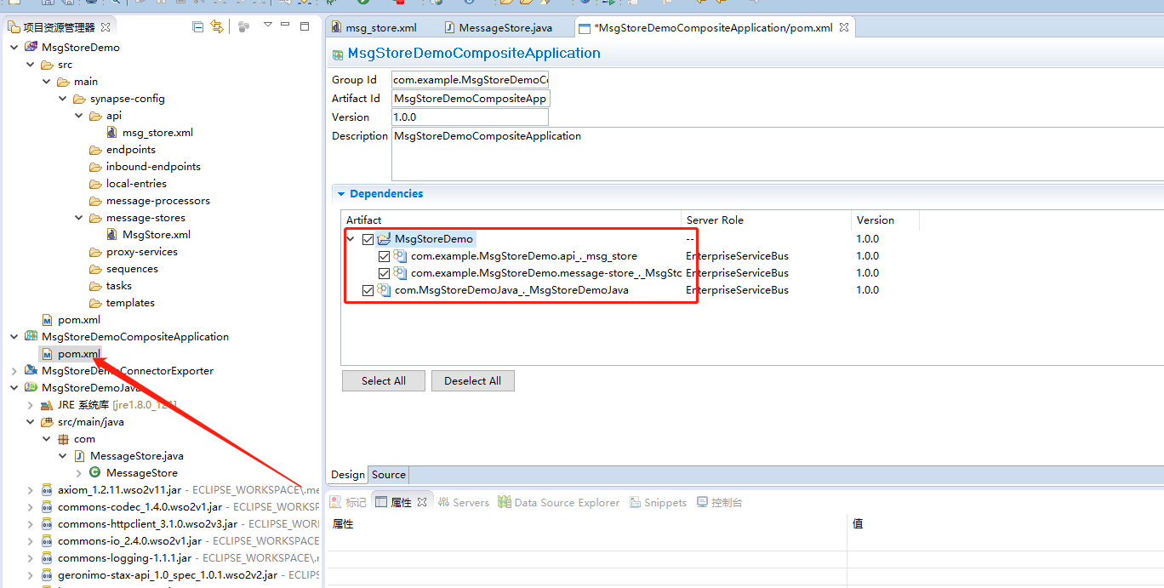Click the msg_store.xml file icon in the api folder
Viewport: 1164px width, 588px height.
tap(112, 133)
